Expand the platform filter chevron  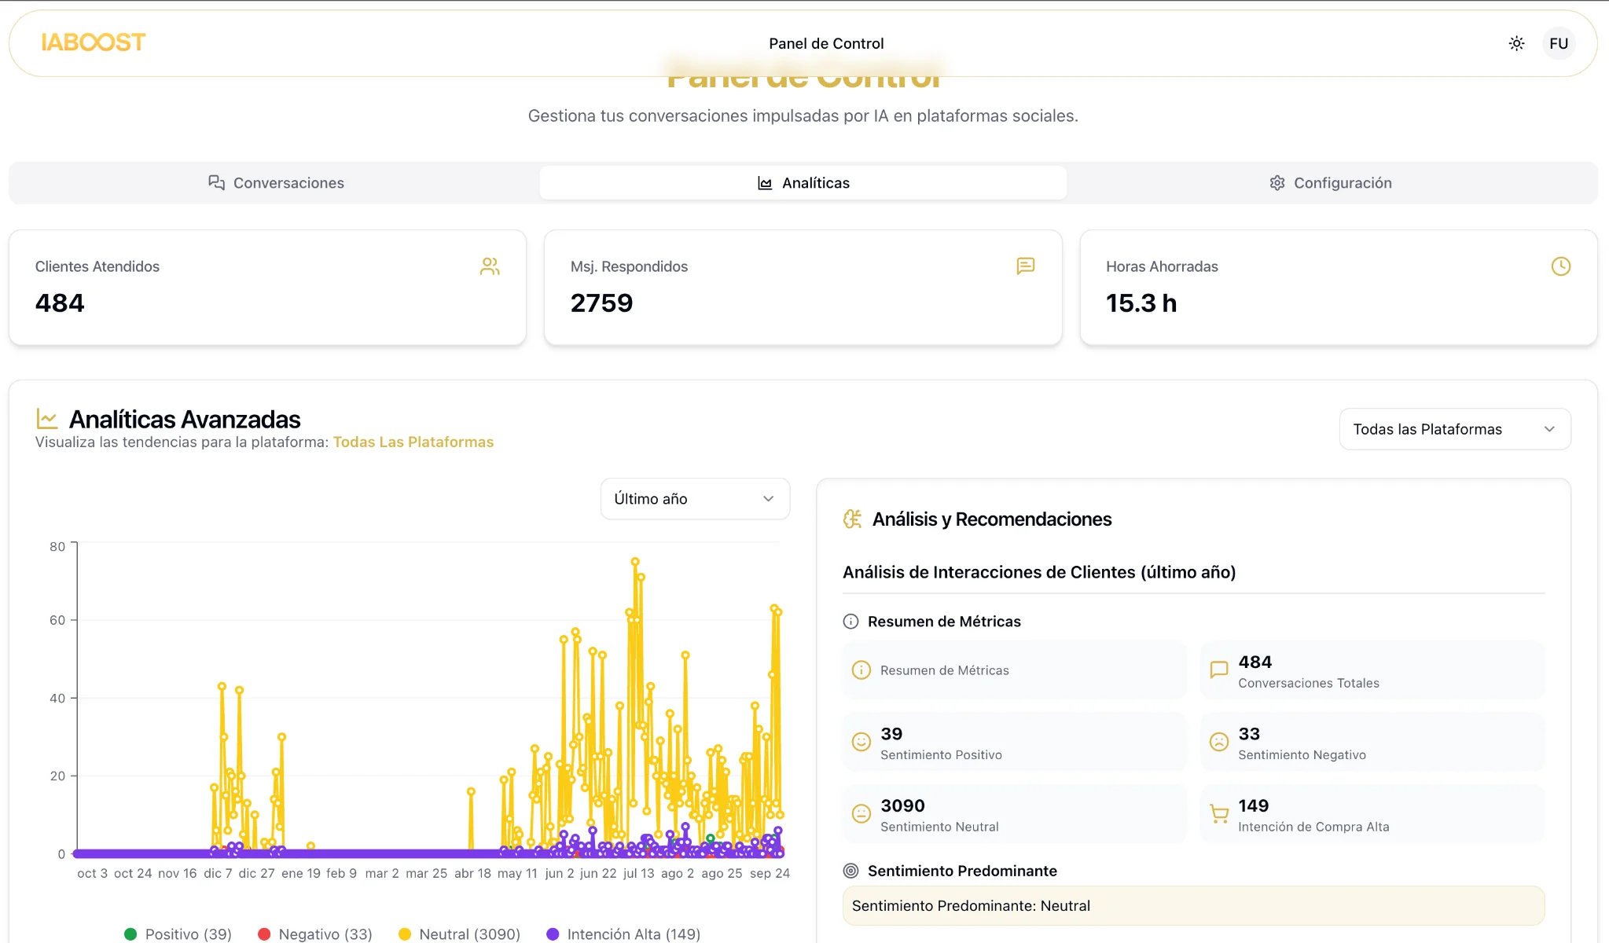1548,429
